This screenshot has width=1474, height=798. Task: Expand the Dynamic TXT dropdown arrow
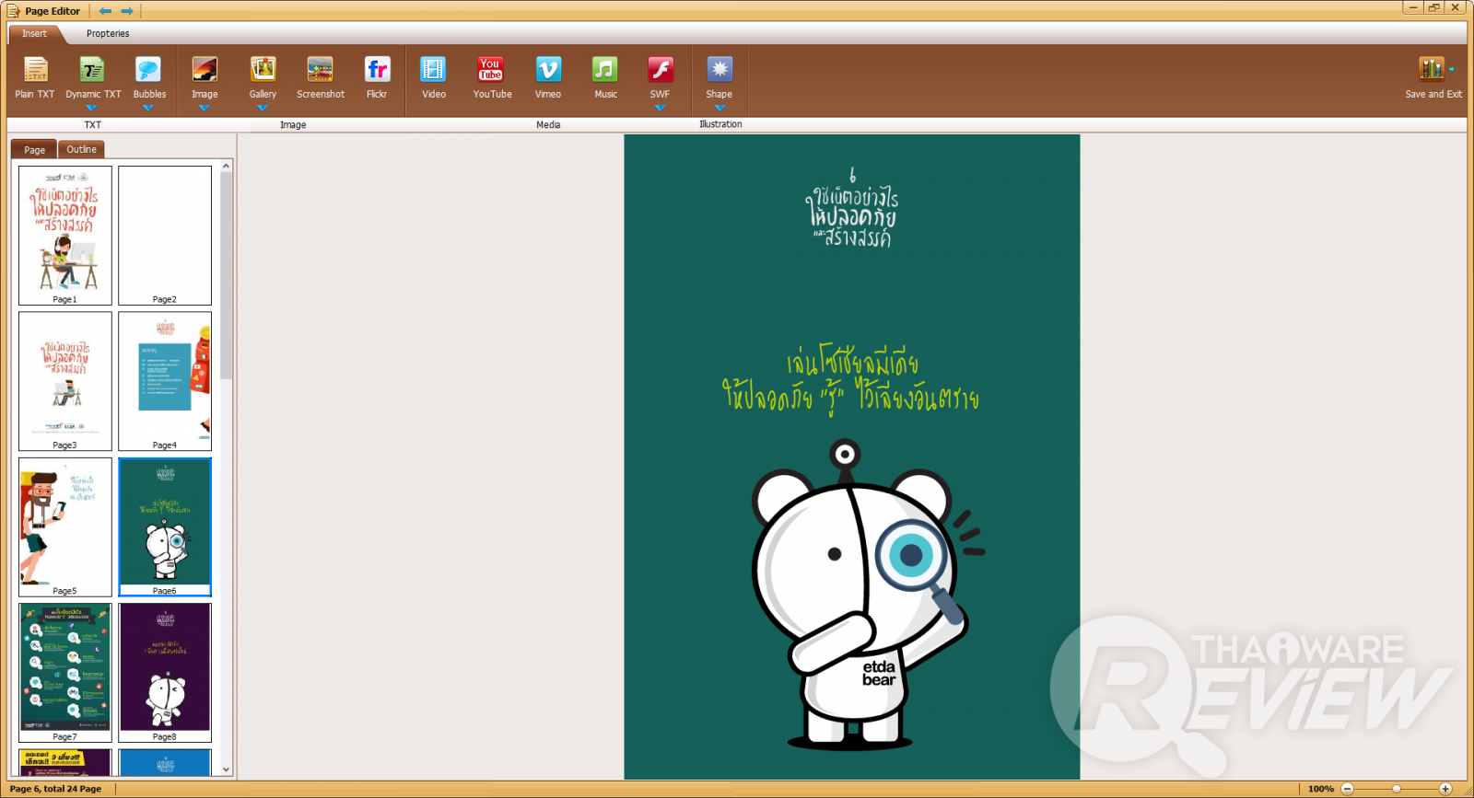(x=91, y=108)
